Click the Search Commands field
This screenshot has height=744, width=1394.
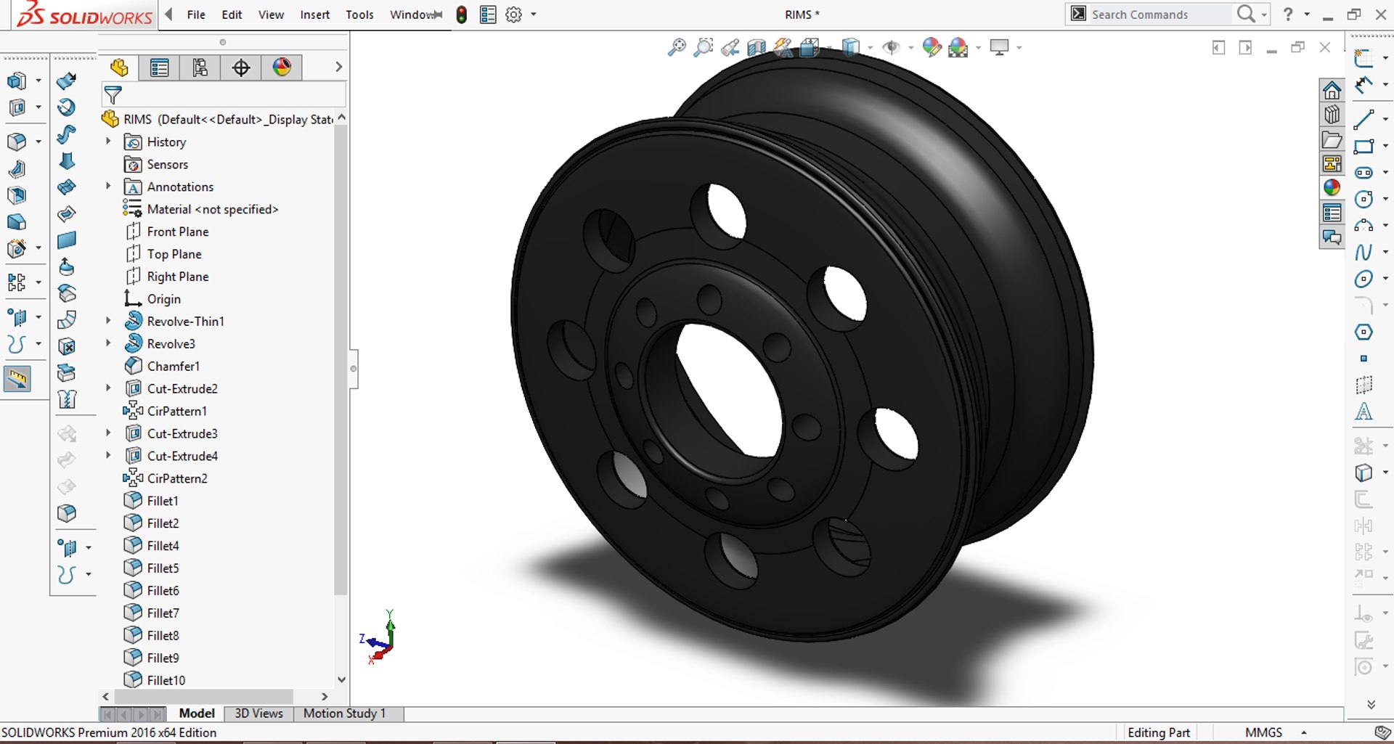click(1160, 15)
